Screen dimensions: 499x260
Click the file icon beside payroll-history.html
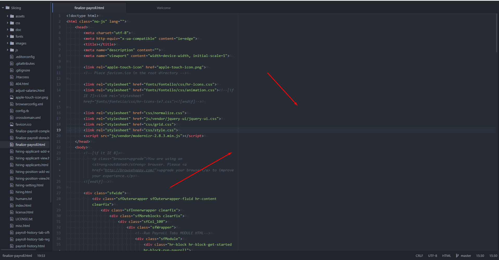[12, 246]
